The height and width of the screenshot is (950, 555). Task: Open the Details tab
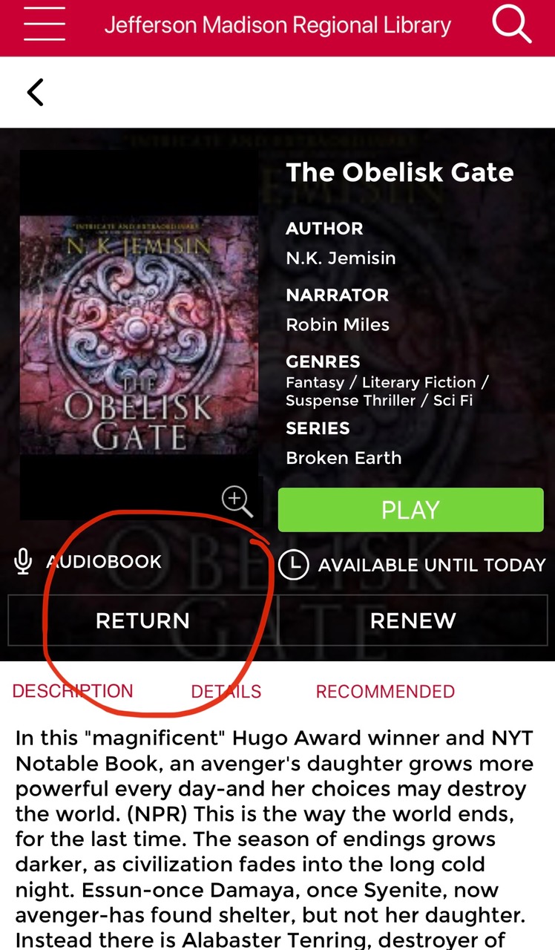[x=226, y=692]
